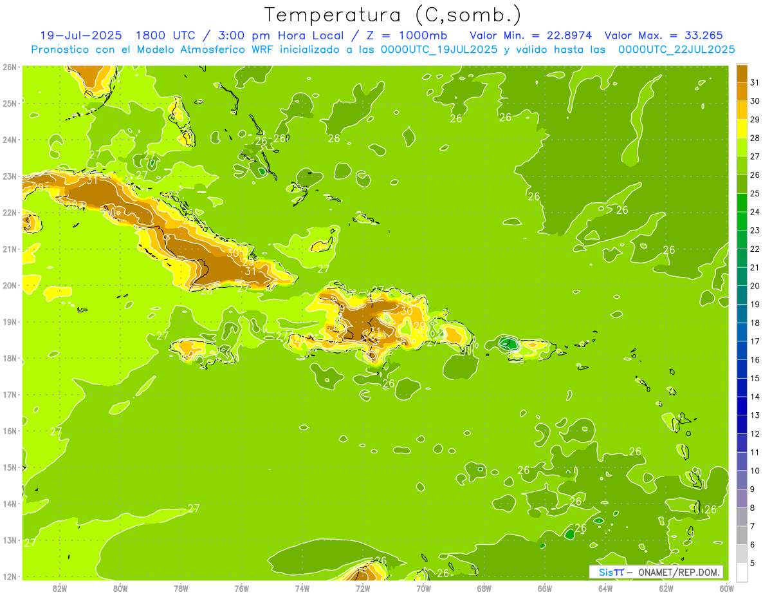Click the 72W longitude axis label
772x597 pixels.
[363, 588]
